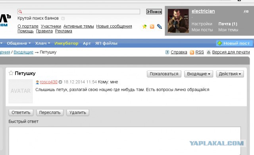Click the Пожаловаться report button
Viewport: 254px width, 155px height.
pyautogui.click(x=164, y=74)
